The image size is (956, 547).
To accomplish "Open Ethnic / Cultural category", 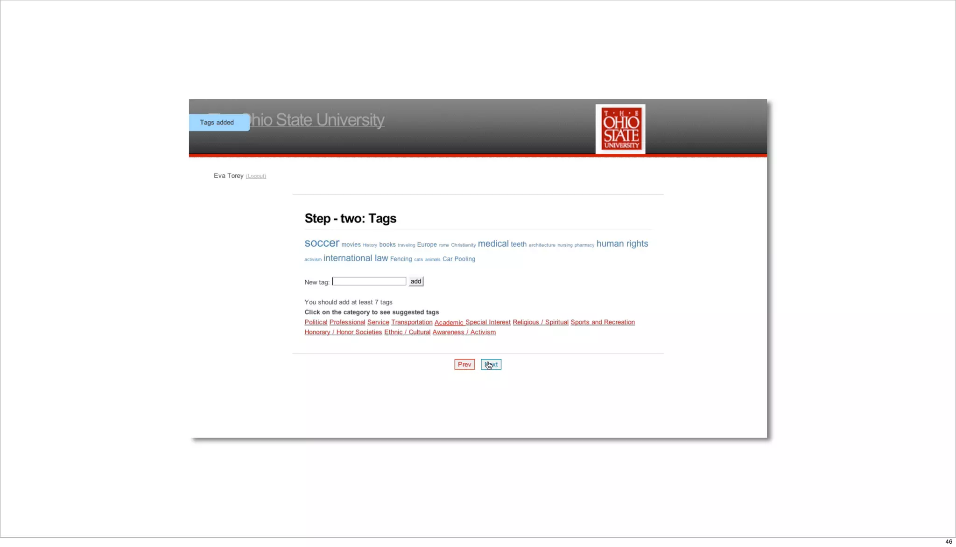I will click(x=407, y=332).
